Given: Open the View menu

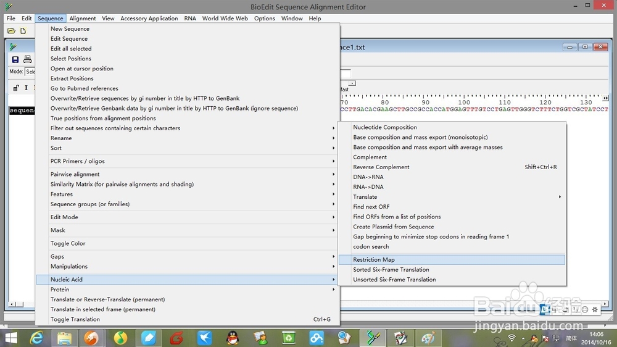Looking at the screenshot, I should (x=108, y=19).
